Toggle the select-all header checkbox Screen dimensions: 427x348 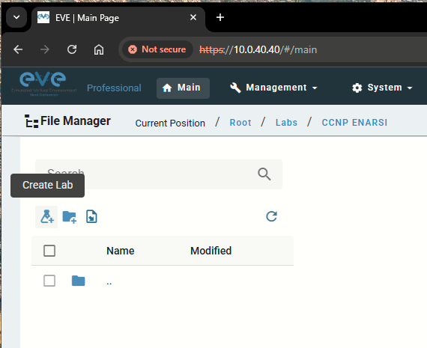coord(49,251)
